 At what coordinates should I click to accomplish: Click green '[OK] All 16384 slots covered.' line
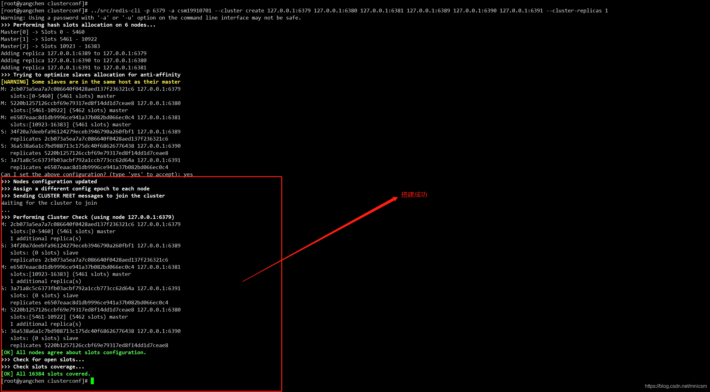point(46,374)
